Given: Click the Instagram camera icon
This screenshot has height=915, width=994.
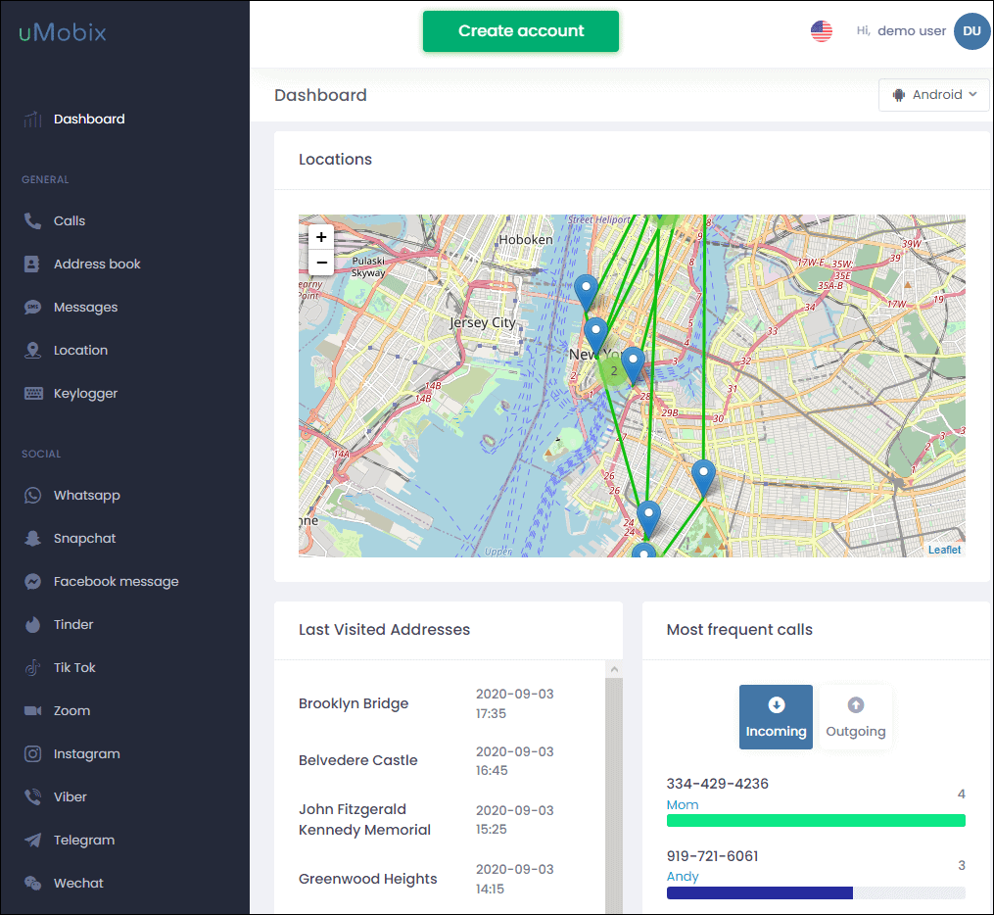Looking at the screenshot, I should point(33,754).
